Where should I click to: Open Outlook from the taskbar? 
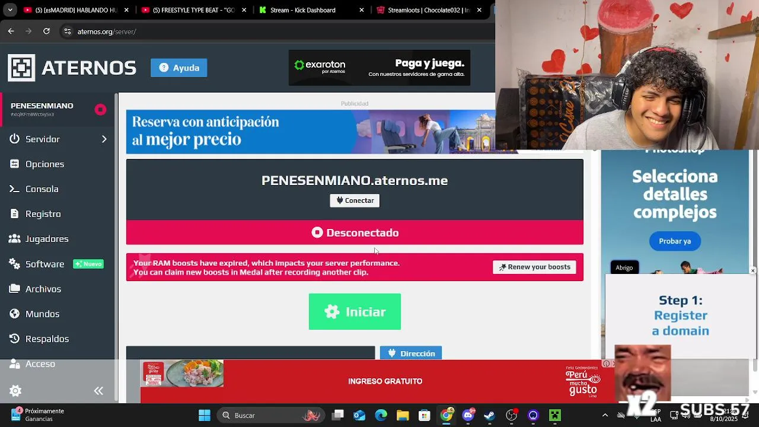359,415
